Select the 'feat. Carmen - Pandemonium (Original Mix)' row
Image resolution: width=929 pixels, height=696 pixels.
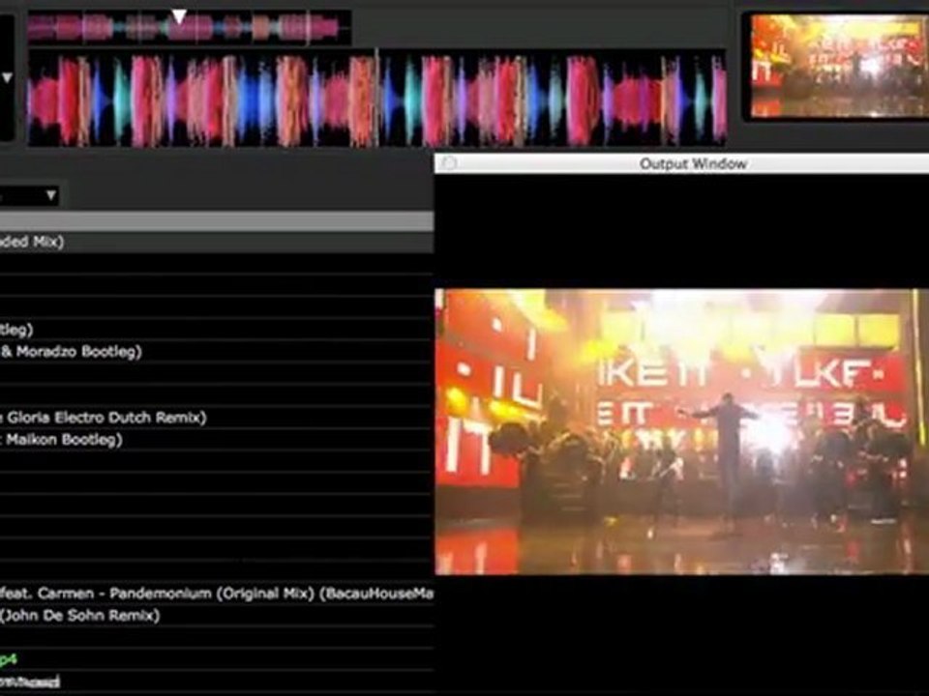coord(217,593)
